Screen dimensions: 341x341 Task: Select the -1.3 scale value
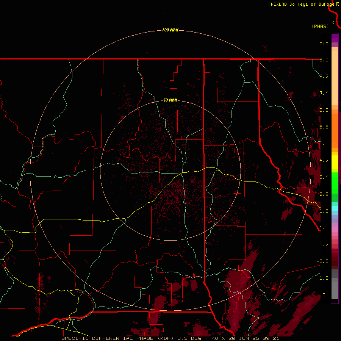pos(322,278)
